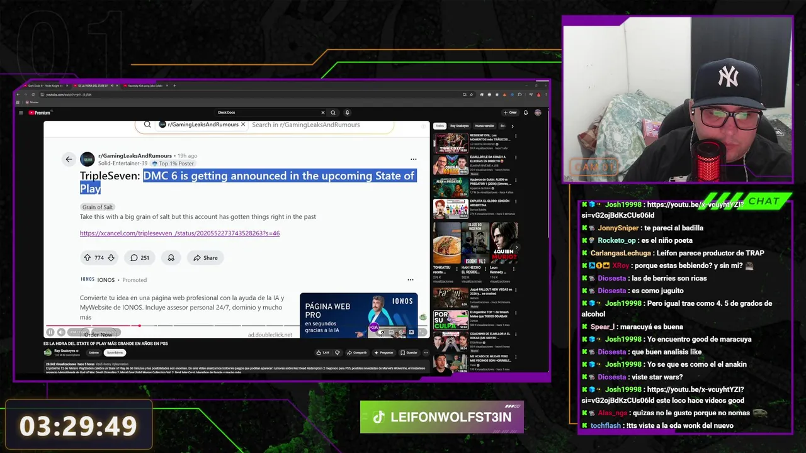
Task: Click Guardar to save the video
Action: point(409,352)
